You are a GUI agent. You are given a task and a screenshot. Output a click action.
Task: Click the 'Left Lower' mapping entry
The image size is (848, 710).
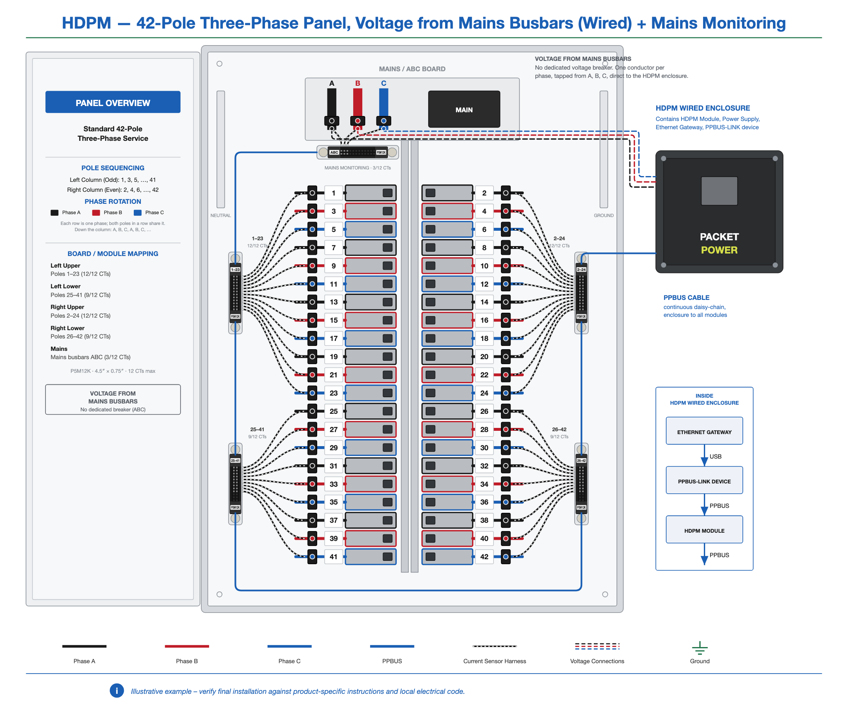click(x=80, y=290)
